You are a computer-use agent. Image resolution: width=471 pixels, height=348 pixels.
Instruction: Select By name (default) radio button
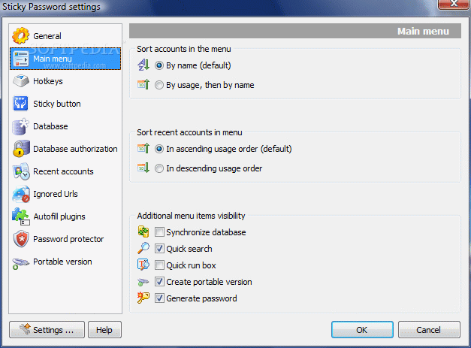tap(159, 65)
